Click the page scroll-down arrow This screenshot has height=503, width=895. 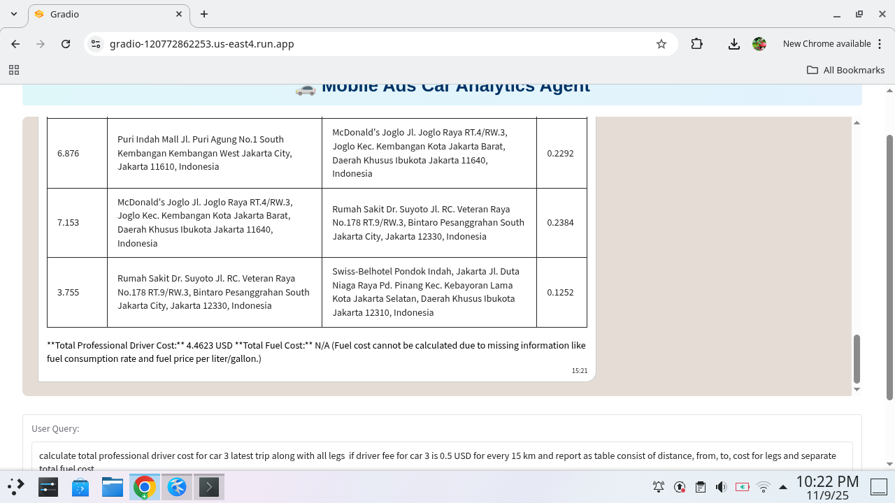coord(889,464)
